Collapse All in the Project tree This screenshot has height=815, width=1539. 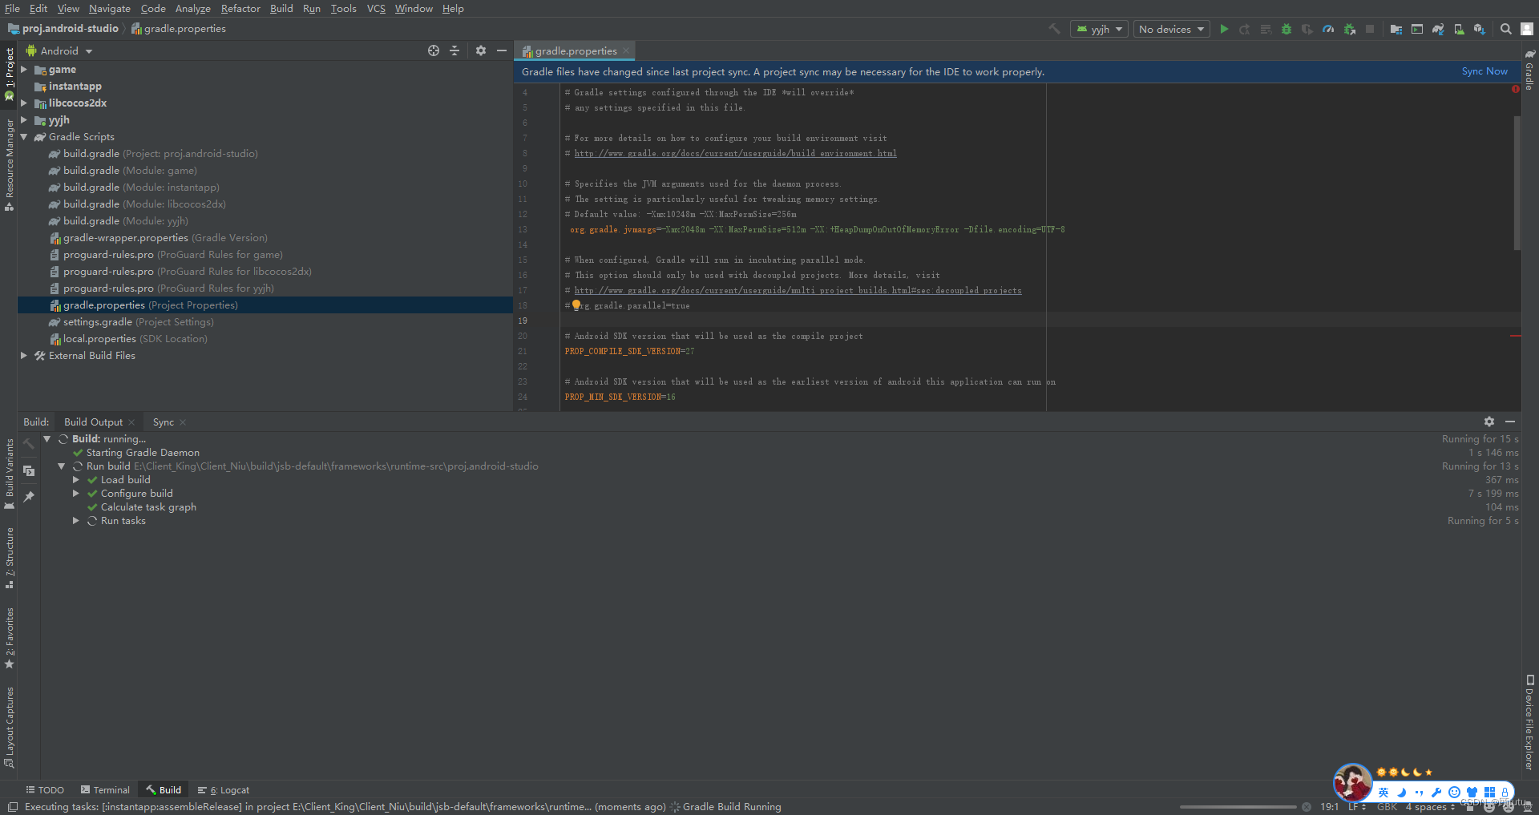click(x=454, y=50)
